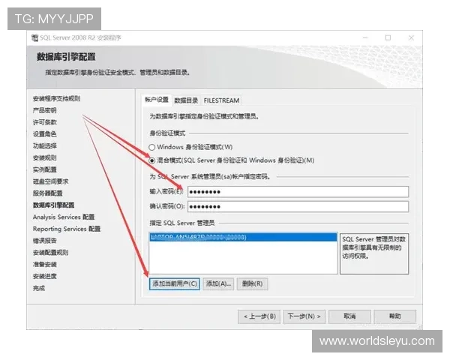
Task: Click 安装程序支持规则 step in sidebar
Action: [56, 99]
